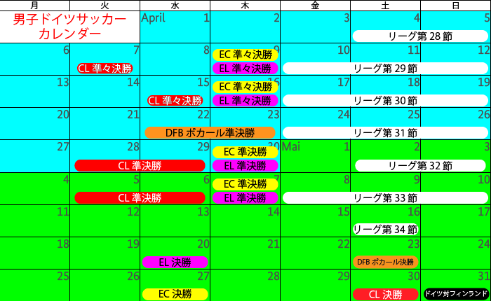
Task: Open CL 準々決勝 event on April 7
Action: pyautogui.click(x=105, y=68)
